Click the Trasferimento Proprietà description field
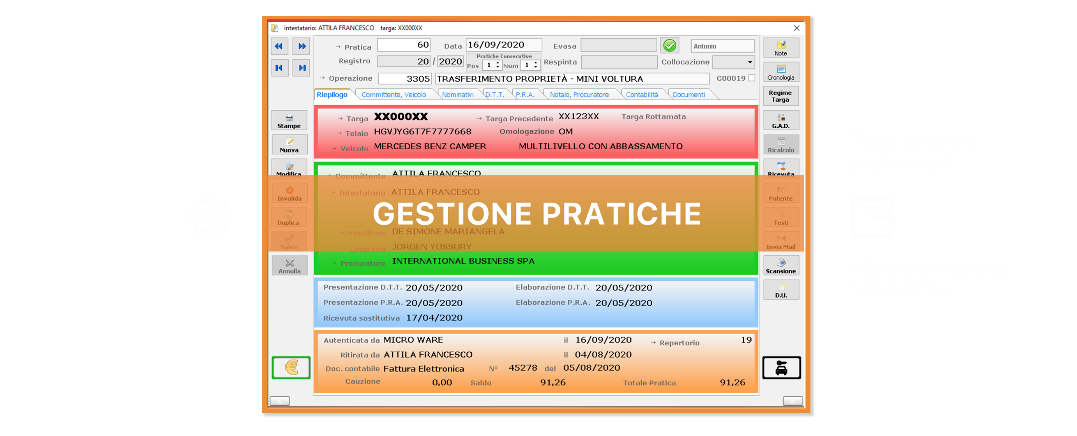1077x436 pixels. tap(572, 78)
